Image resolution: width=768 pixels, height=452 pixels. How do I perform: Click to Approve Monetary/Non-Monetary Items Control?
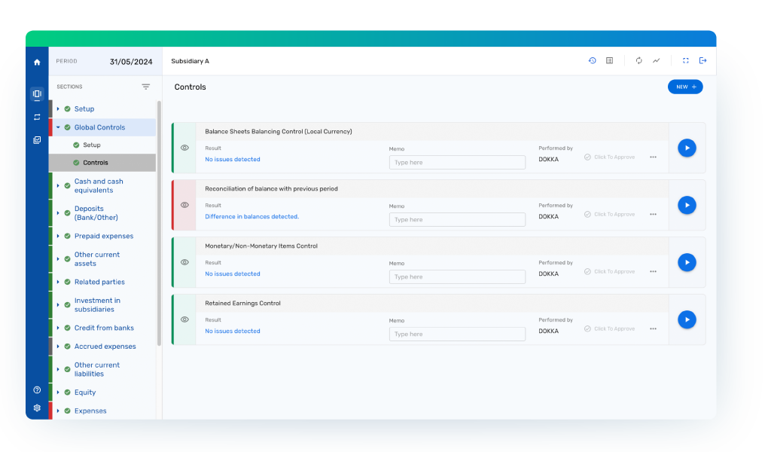[x=610, y=271]
